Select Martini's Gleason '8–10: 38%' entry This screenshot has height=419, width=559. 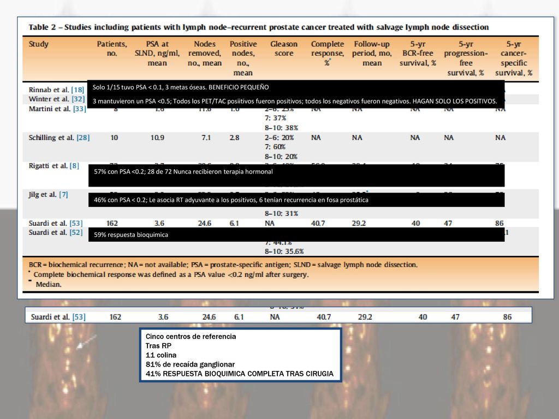click(x=281, y=128)
